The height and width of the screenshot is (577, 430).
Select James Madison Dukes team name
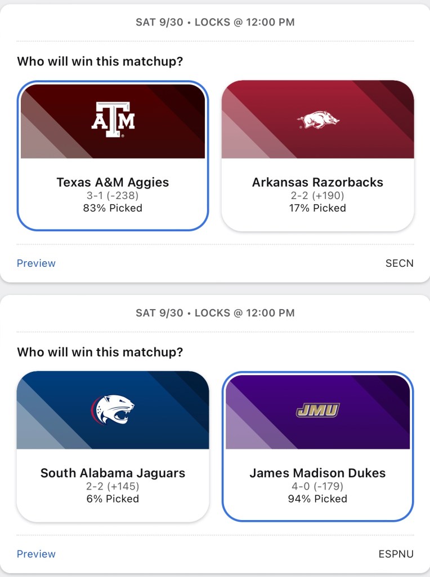pos(318,473)
